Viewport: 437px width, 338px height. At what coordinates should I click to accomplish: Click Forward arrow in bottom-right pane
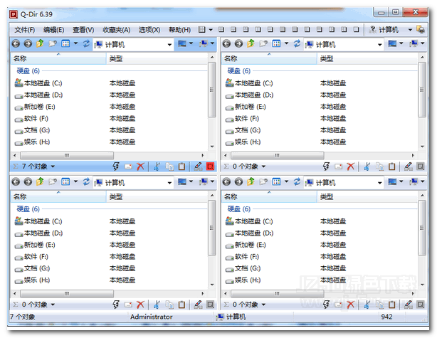[x=238, y=182]
